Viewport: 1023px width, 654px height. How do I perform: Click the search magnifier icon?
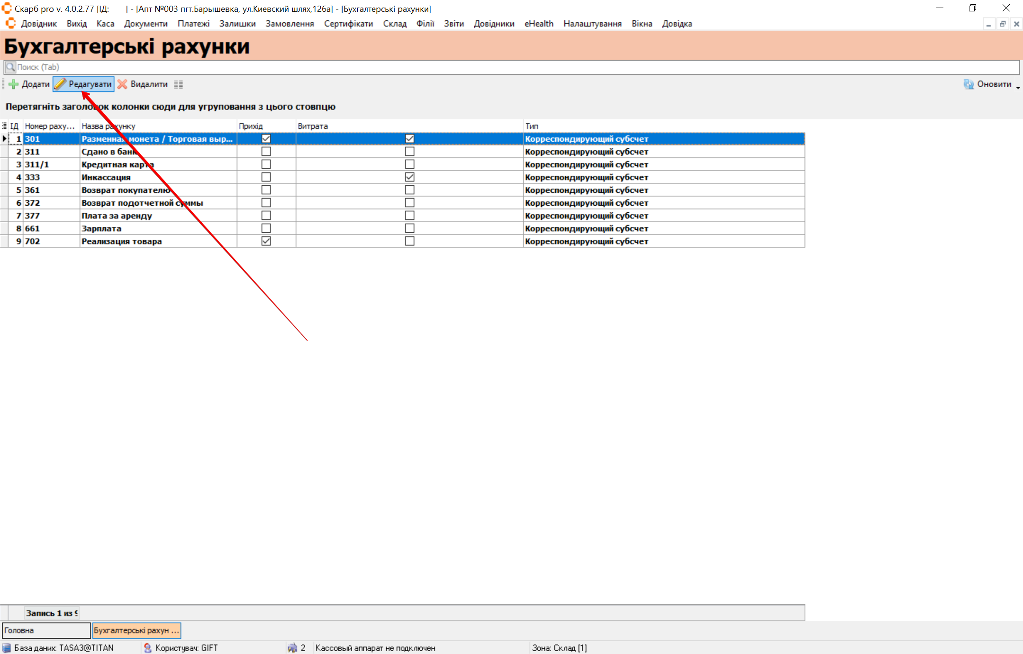10,67
